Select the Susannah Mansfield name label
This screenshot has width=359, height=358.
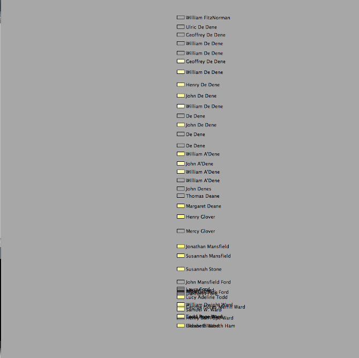(208, 256)
